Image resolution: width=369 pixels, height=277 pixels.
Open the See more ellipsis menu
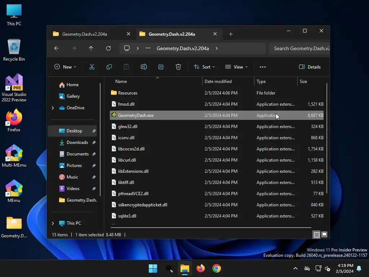coord(263,67)
